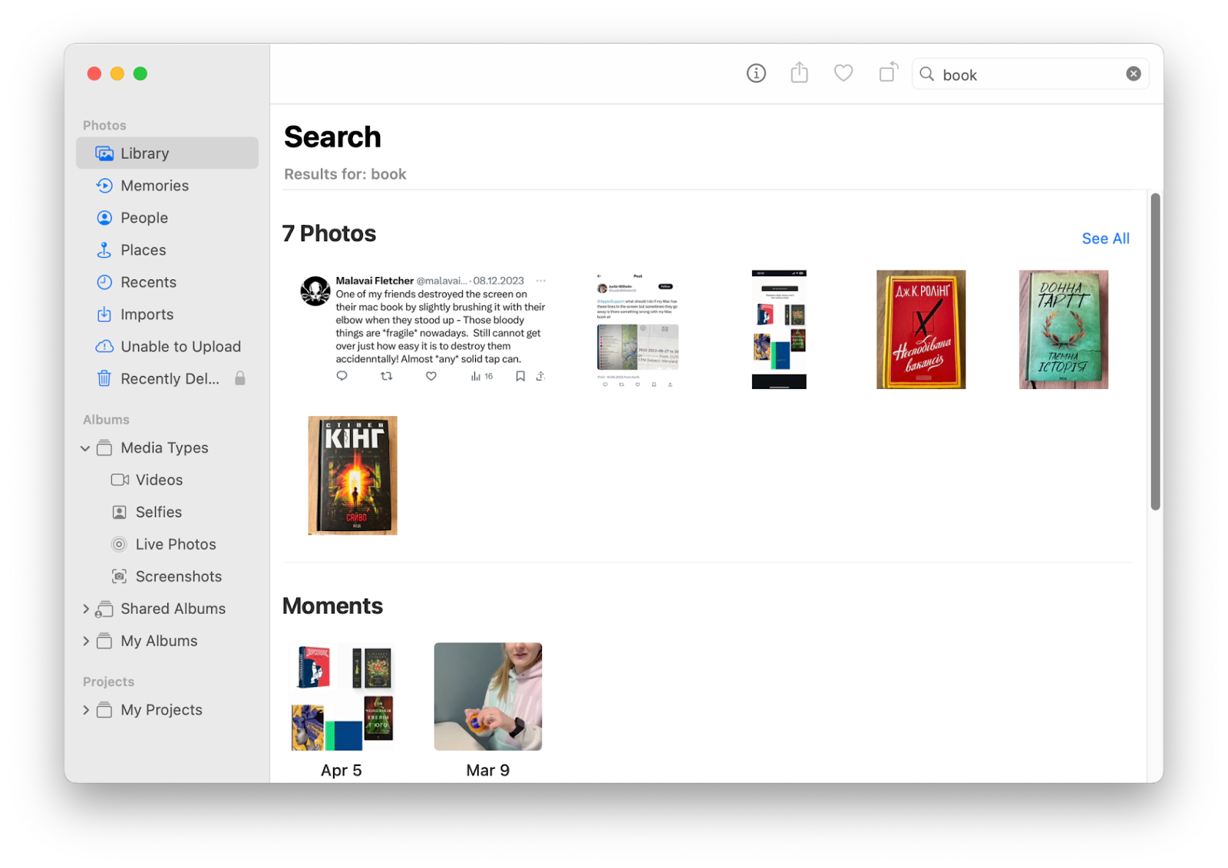Expand the My Albums tree

click(x=86, y=641)
